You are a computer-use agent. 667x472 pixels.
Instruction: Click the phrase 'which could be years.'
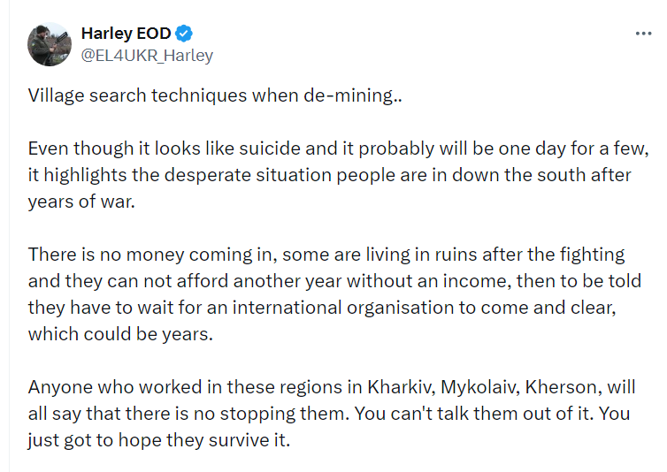click(120, 334)
